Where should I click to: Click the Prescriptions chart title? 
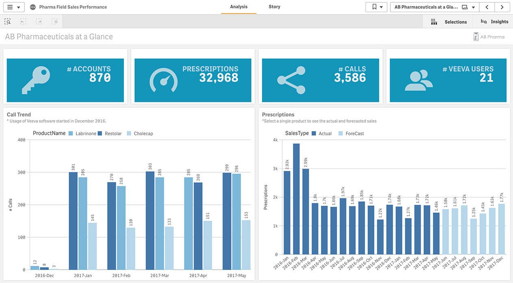click(x=278, y=114)
